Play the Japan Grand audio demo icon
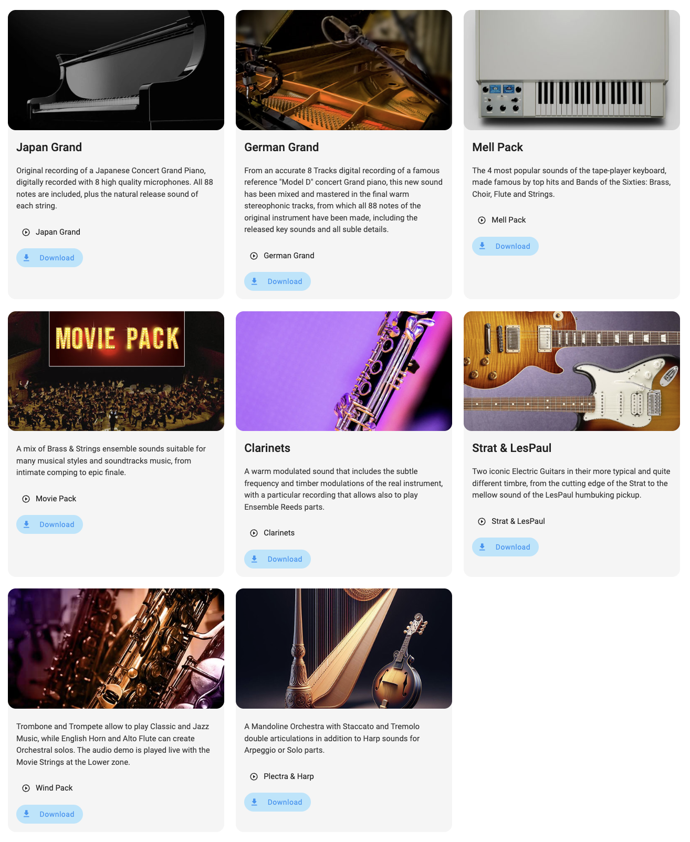The width and height of the screenshot is (690, 842). coord(26,232)
